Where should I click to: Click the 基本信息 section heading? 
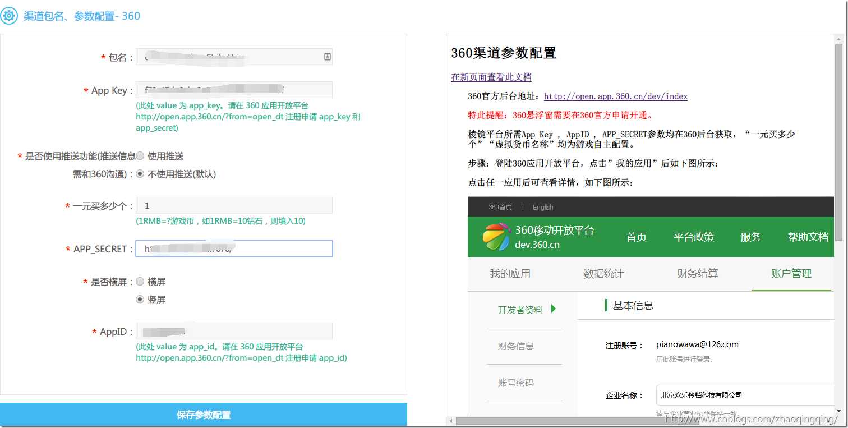tap(633, 306)
